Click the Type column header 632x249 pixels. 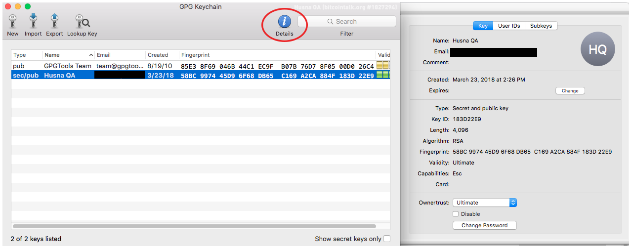click(x=27, y=55)
